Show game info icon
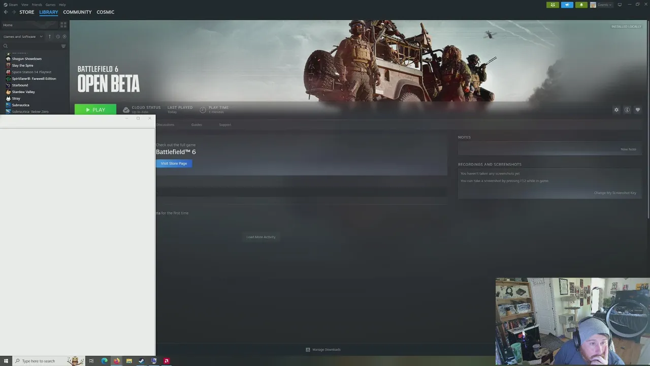This screenshot has width=650, height=366. [627, 110]
